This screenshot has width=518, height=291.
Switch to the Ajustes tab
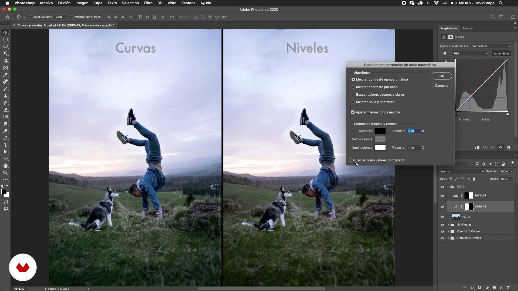(467, 28)
